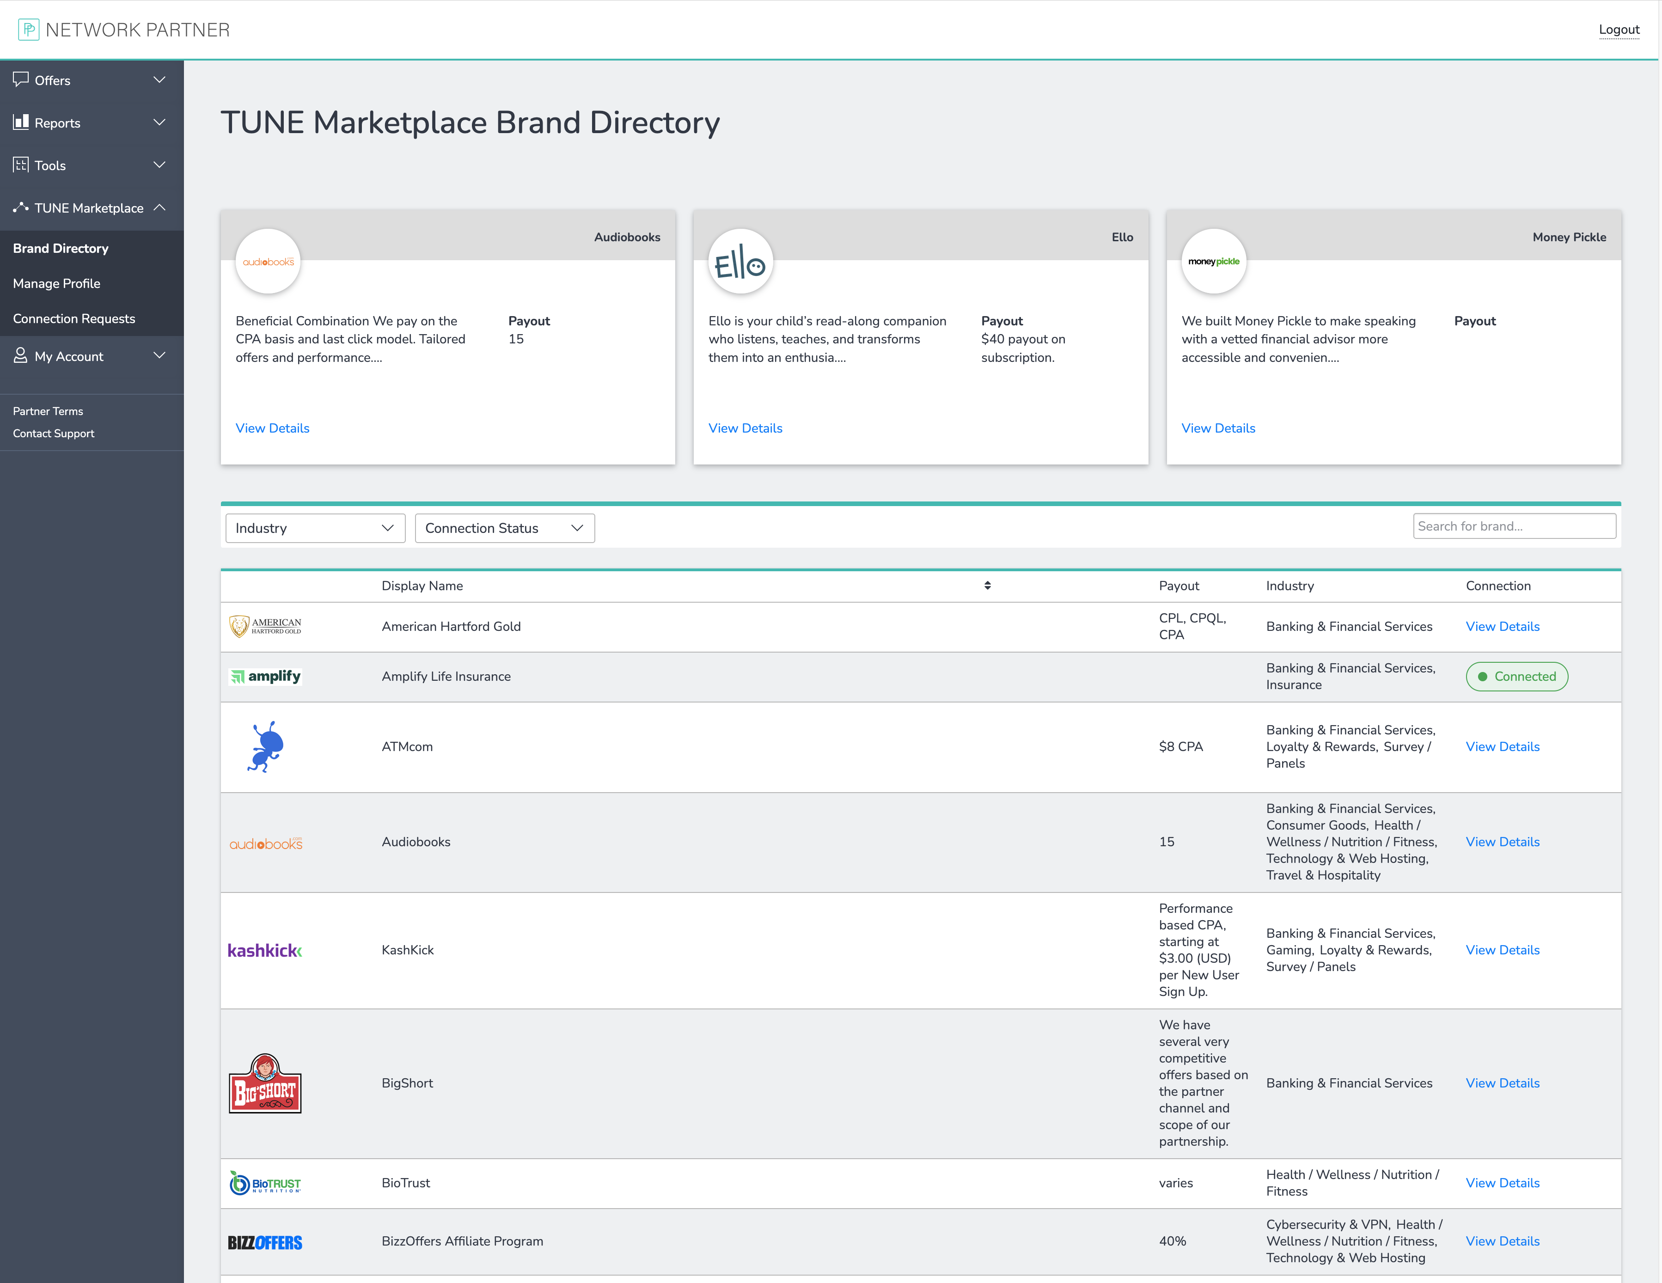View Details for BizzOffers Affiliate Program
This screenshot has height=1283, width=1662.
pos(1502,1241)
